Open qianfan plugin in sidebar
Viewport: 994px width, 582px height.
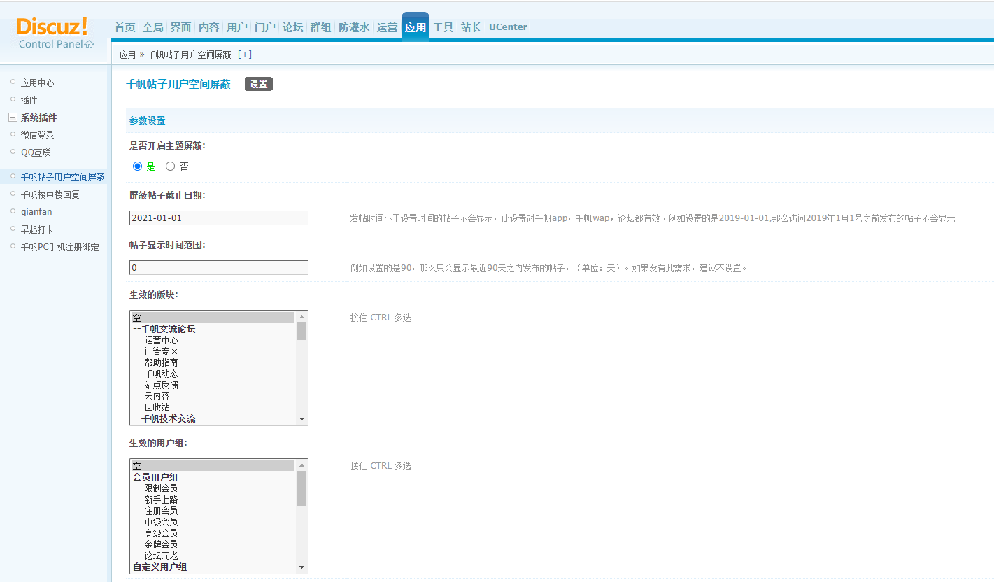(36, 211)
